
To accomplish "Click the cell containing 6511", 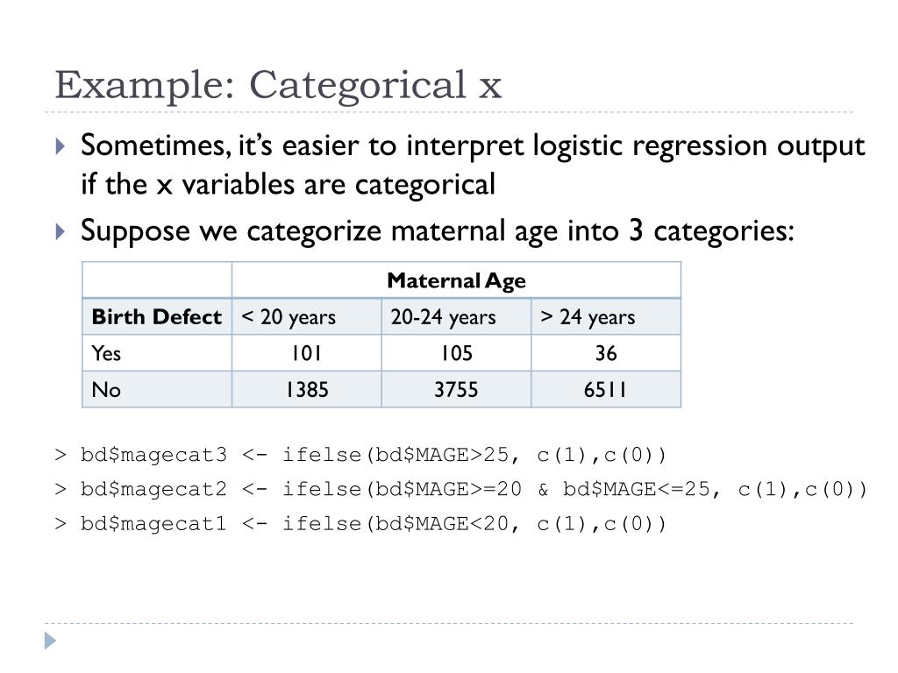I will pos(606,390).
